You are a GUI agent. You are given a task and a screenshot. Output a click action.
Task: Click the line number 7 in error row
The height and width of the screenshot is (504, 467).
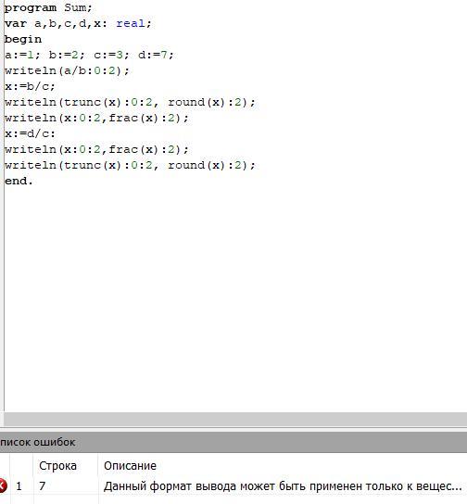coord(42,486)
